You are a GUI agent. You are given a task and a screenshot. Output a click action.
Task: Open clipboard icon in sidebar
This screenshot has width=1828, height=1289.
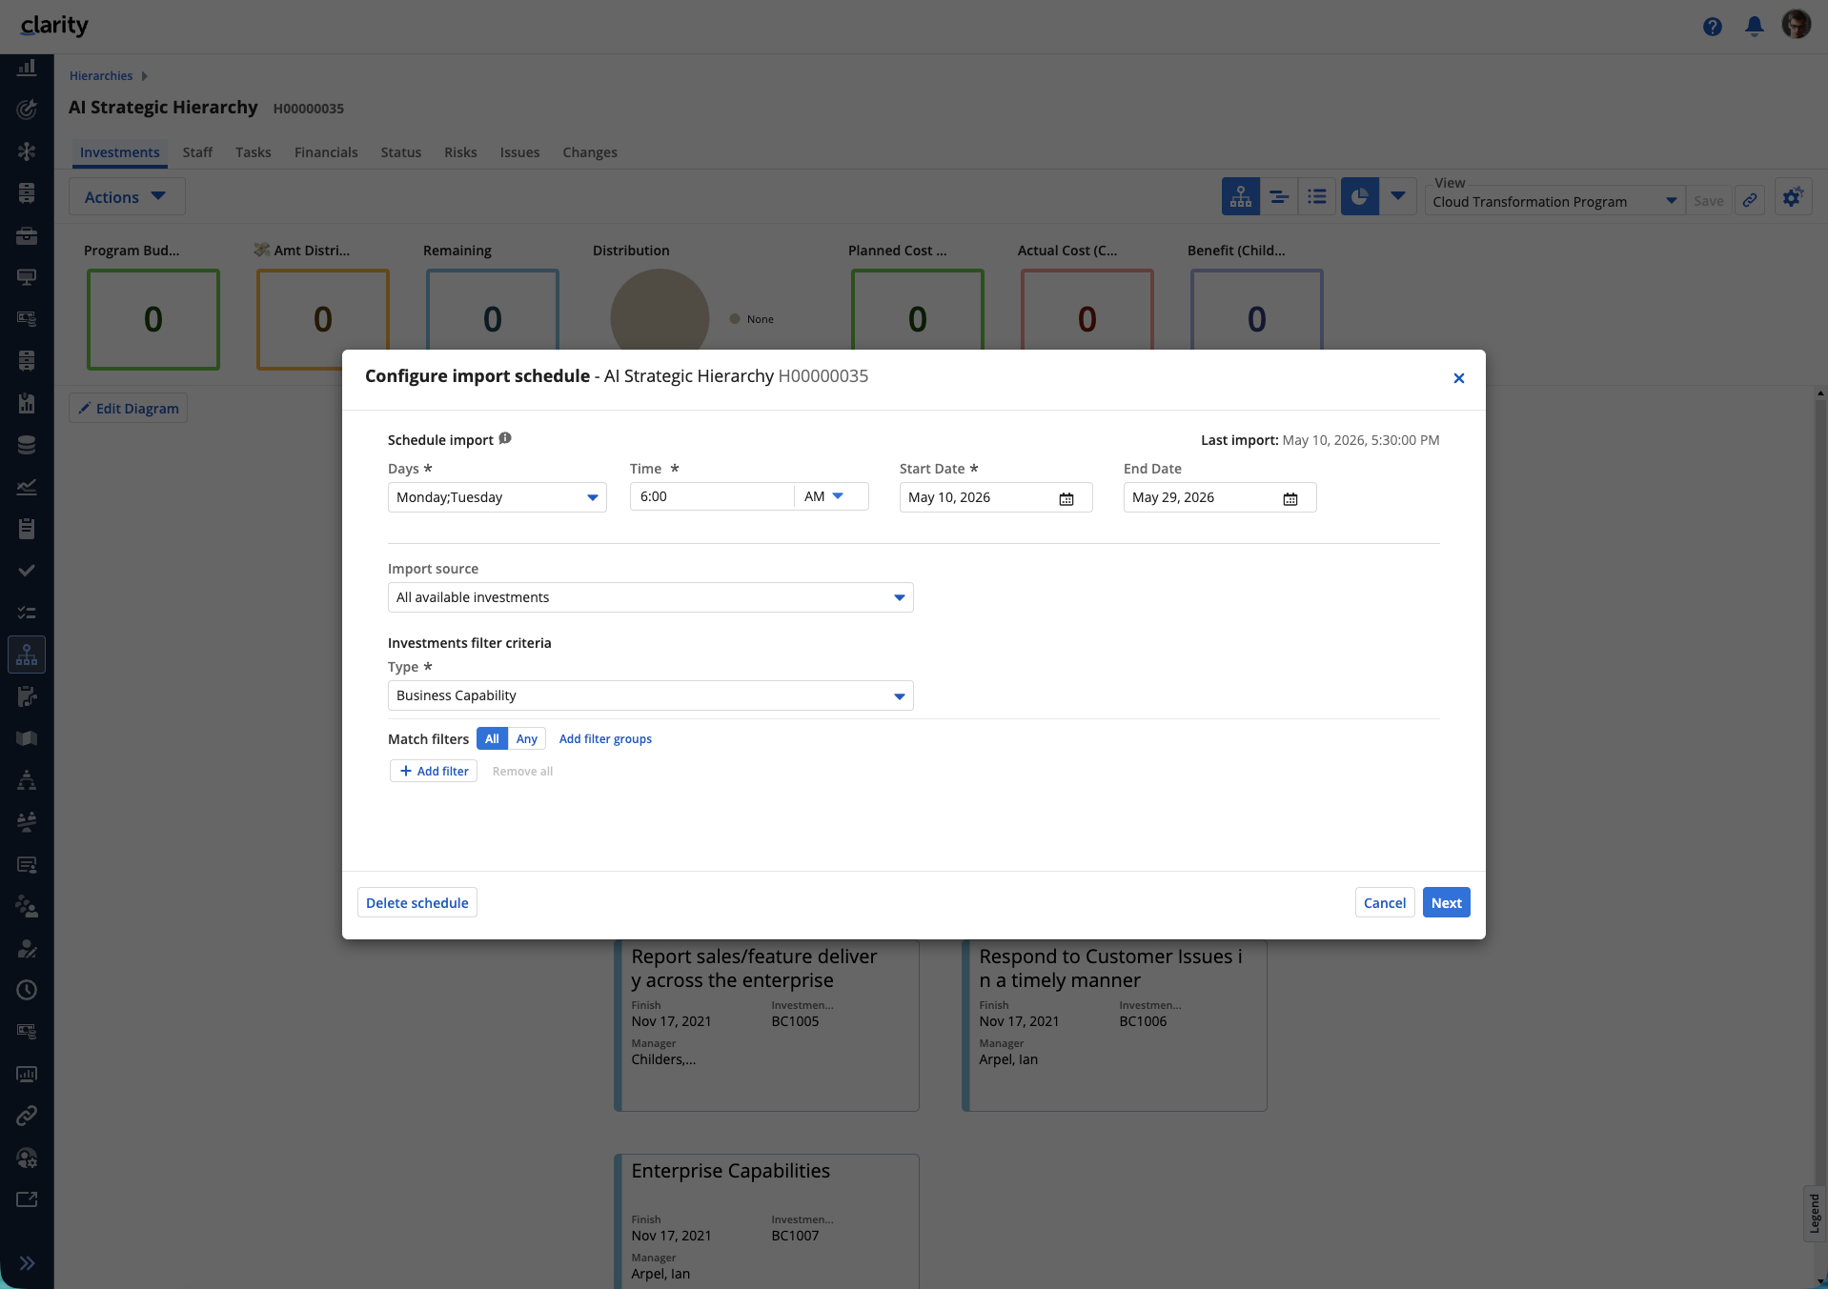(x=27, y=529)
